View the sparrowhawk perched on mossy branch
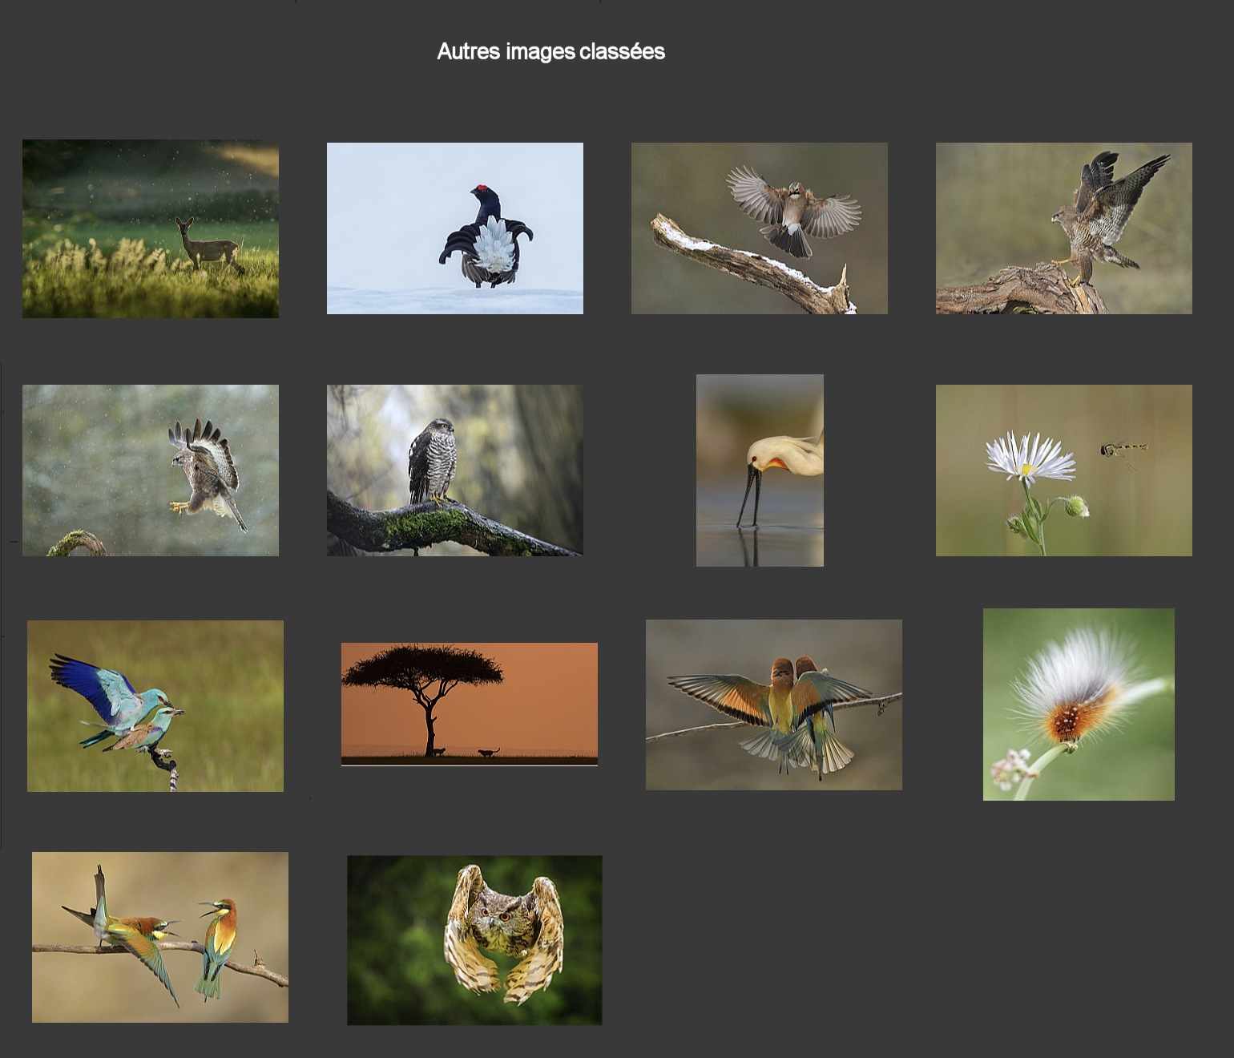1234x1058 pixels. coord(454,470)
